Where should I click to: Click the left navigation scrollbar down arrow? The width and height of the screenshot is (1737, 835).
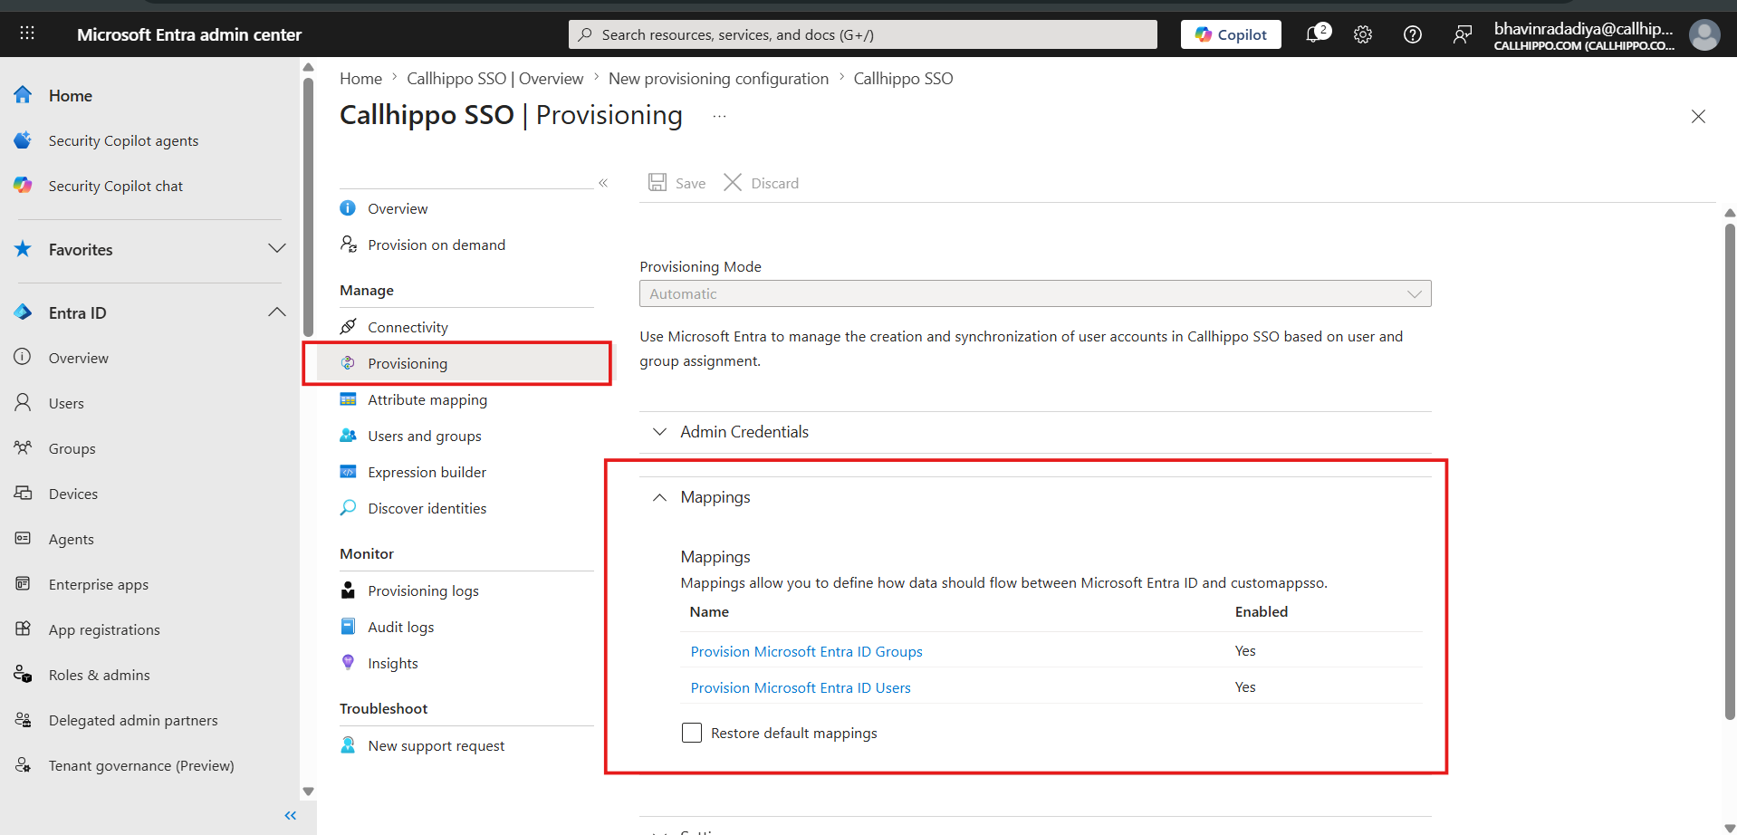[308, 792]
